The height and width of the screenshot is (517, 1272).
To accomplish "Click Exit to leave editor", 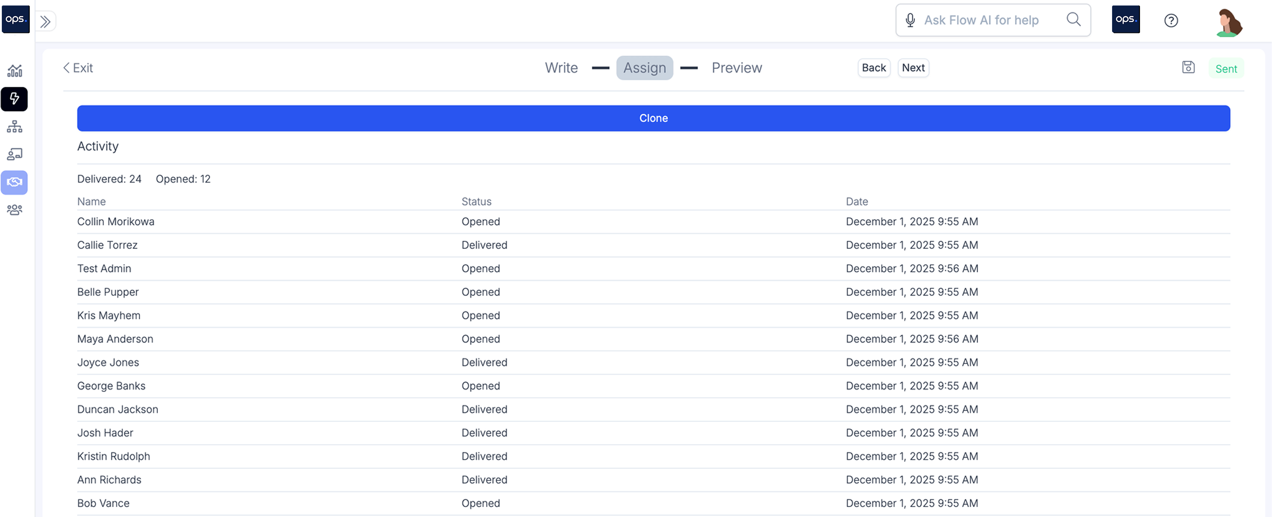I will [78, 68].
